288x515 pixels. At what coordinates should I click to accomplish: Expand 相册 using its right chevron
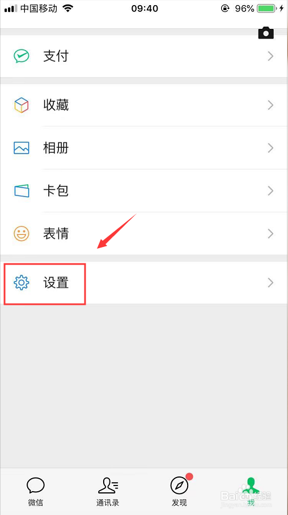click(270, 148)
